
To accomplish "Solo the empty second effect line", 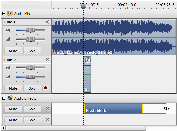I will tap(32, 120).
